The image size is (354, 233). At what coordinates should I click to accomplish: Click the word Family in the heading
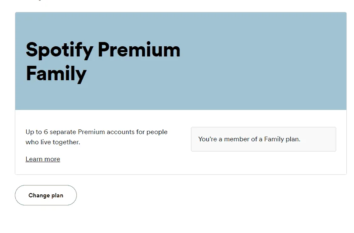point(56,73)
